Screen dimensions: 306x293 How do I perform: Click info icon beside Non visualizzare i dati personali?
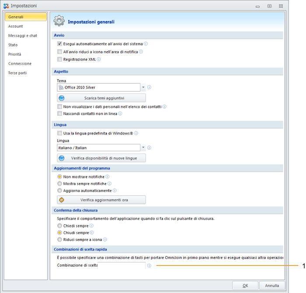[164, 107]
